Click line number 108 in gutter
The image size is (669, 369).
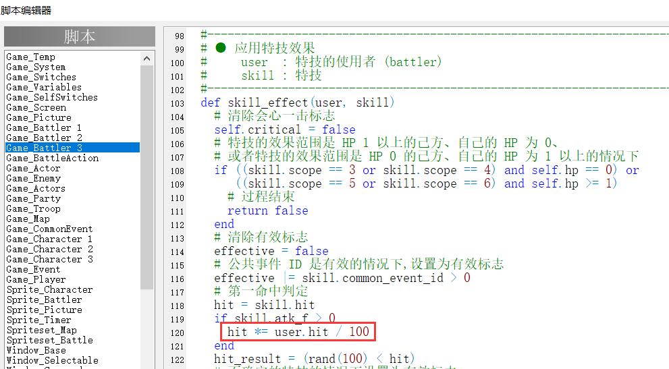click(177, 171)
